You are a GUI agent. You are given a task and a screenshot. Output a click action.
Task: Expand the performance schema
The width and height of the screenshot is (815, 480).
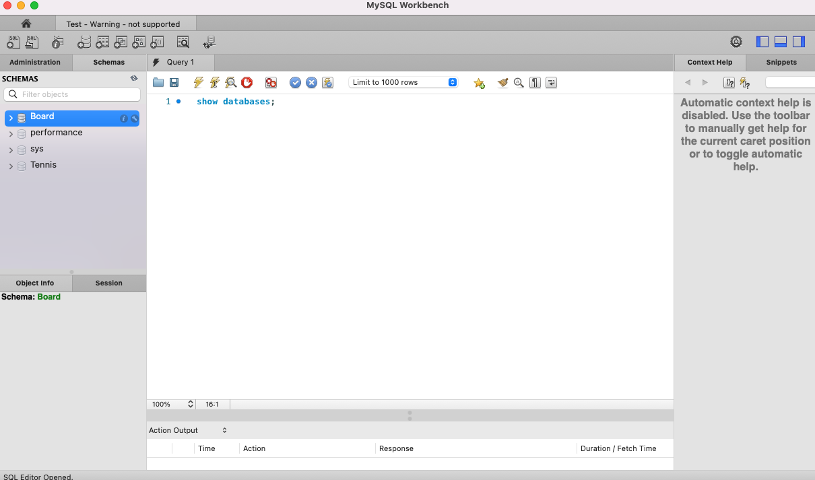click(11, 134)
